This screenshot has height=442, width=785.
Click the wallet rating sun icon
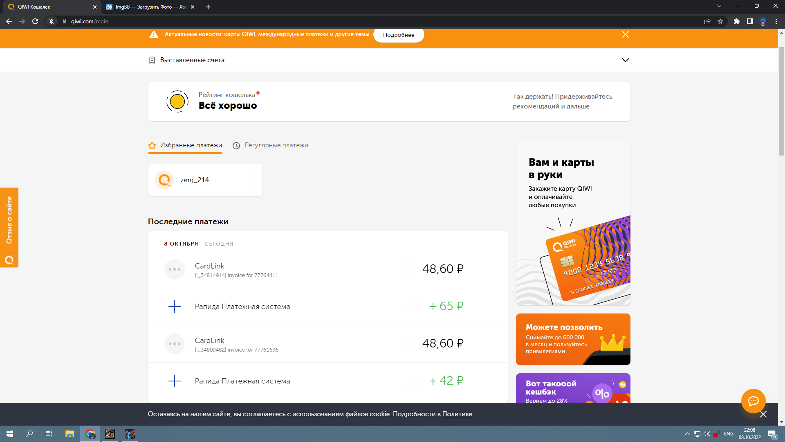pos(177,101)
